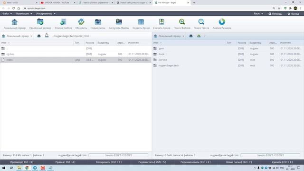
Task: Click Переместить [Shift+5] button
Action: click(x=152, y=162)
